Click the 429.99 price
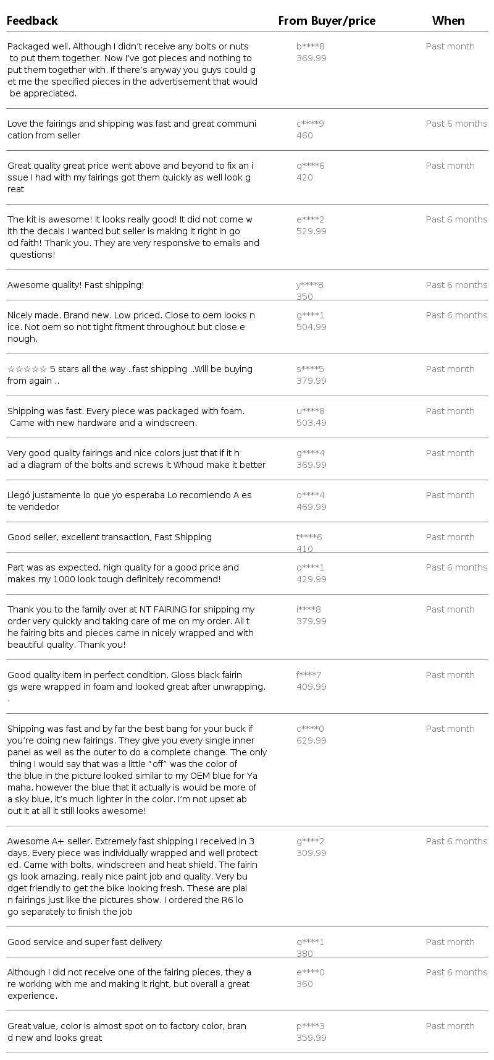The width and height of the screenshot is (494, 1060). (x=311, y=579)
